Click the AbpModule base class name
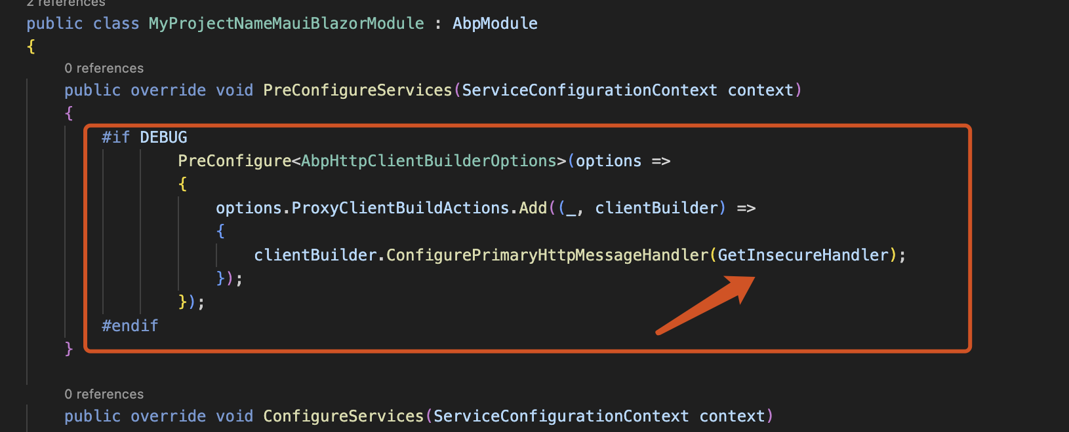The height and width of the screenshot is (432, 1069). point(494,24)
